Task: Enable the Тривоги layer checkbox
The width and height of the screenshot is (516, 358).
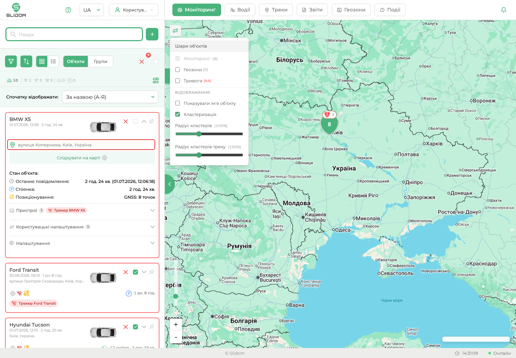Action: coord(177,81)
